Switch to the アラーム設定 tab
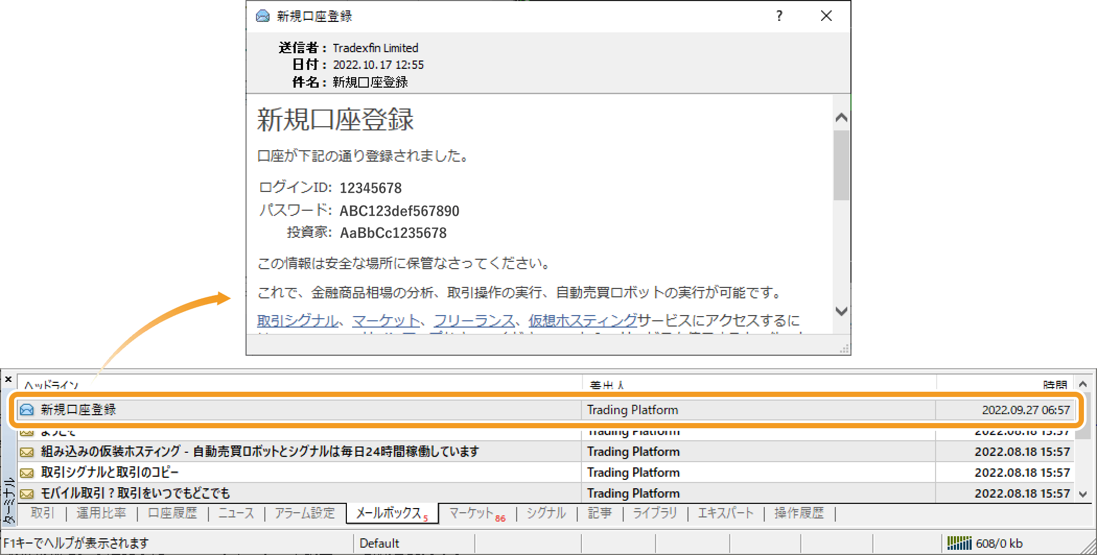 [305, 513]
